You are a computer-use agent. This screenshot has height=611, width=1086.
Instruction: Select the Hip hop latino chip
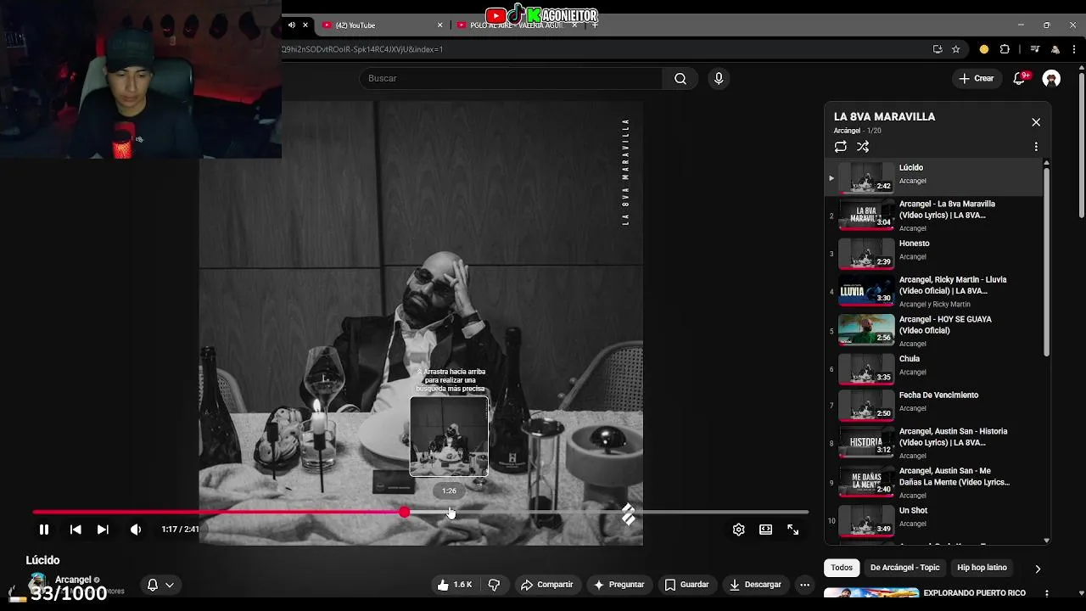[982, 568]
